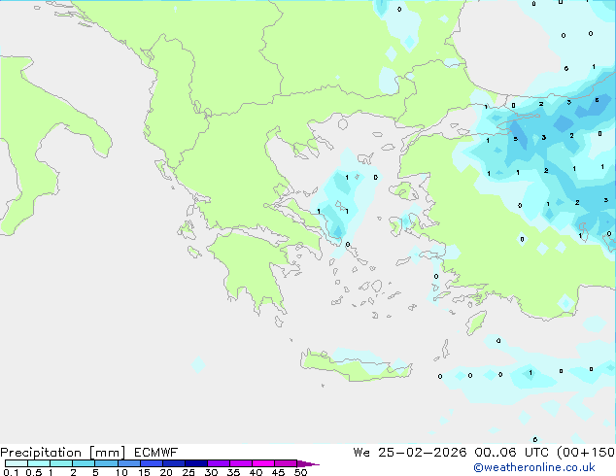Click the 15–20 mm legend swatch
The height and width of the screenshot is (476, 616).
(x=151, y=463)
